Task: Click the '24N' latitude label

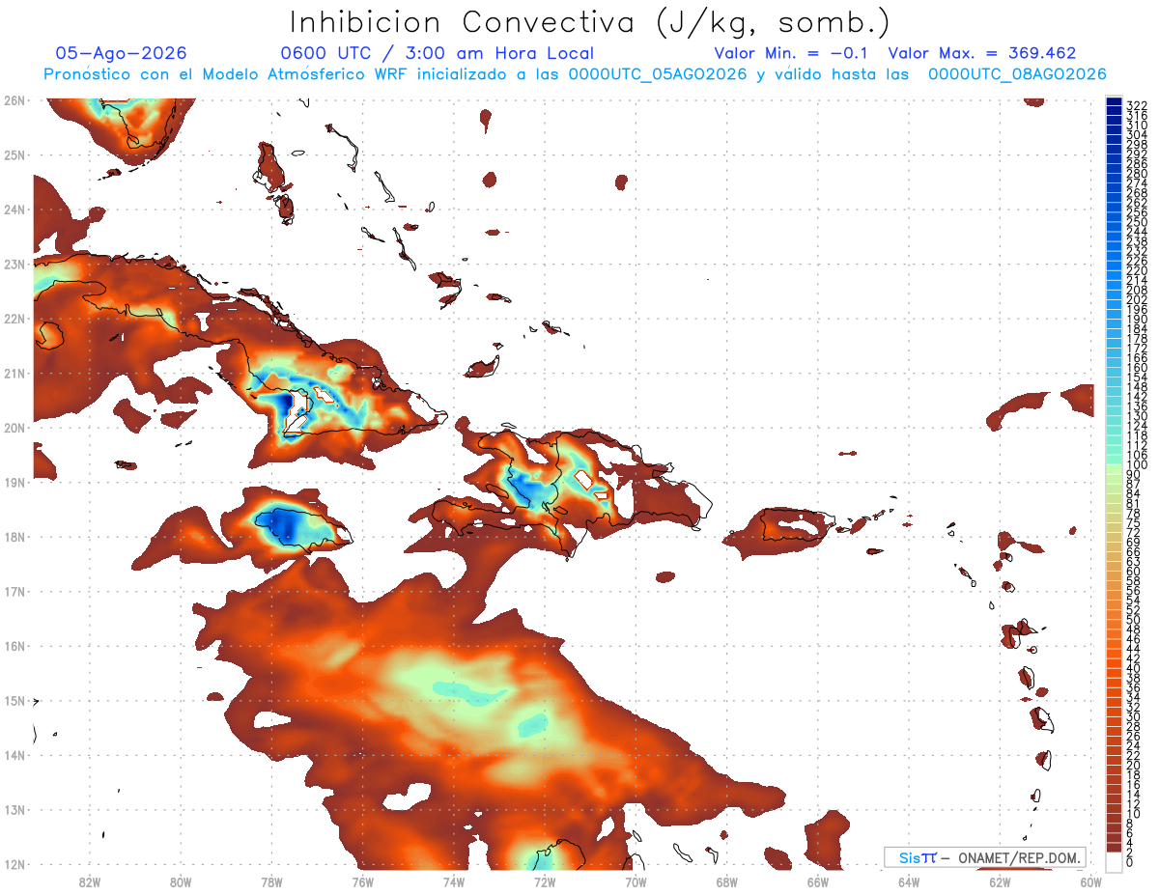Action: pyautogui.click(x=14, y=210)
